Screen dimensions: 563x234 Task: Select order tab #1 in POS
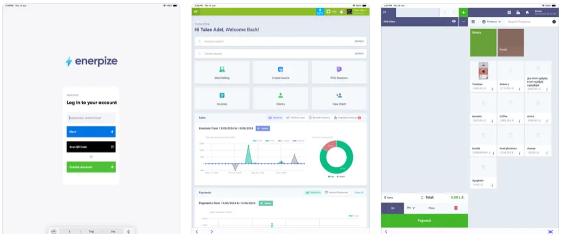(x=388, y=12)
